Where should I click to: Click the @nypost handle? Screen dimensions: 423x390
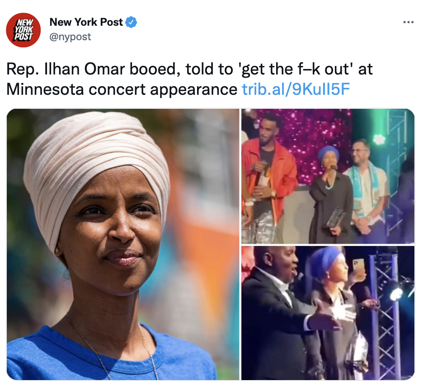[x=70, y=37]
